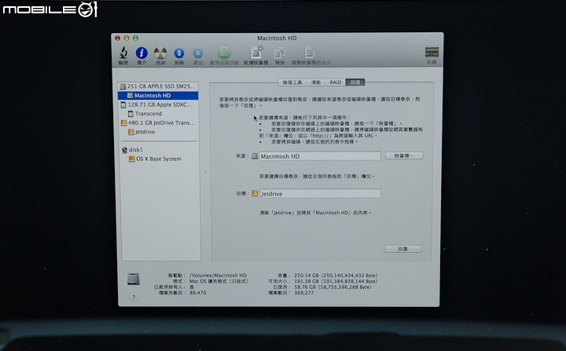Click the Convert (轉換) toolbar icon
Image resolution: width=566 pixels, height=351 pixels.
point(279,53)
